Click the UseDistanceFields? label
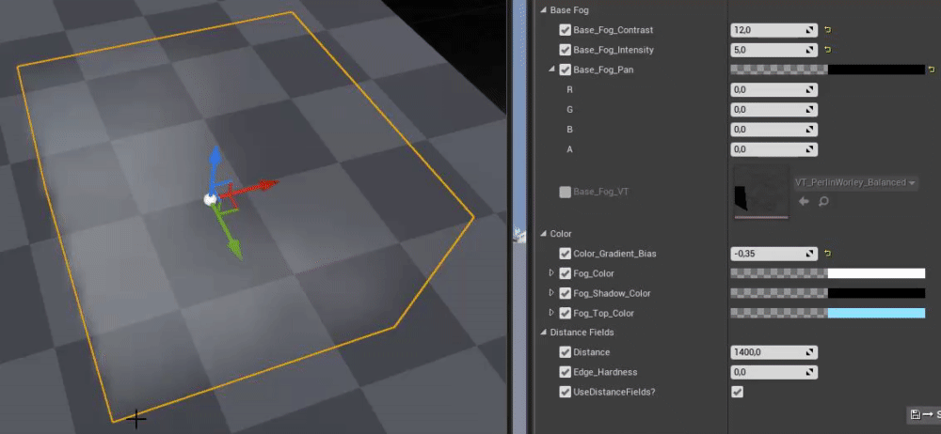 614,392
